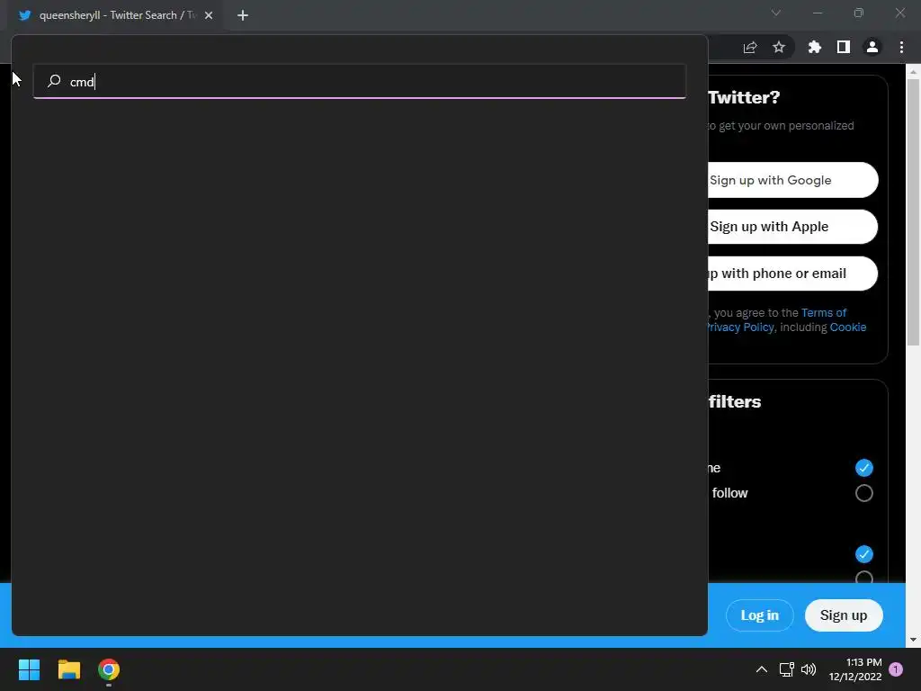The image size is (921, 691).
Task: Select the partly hidden bottom radio in filters
Action: coord(864,577)
